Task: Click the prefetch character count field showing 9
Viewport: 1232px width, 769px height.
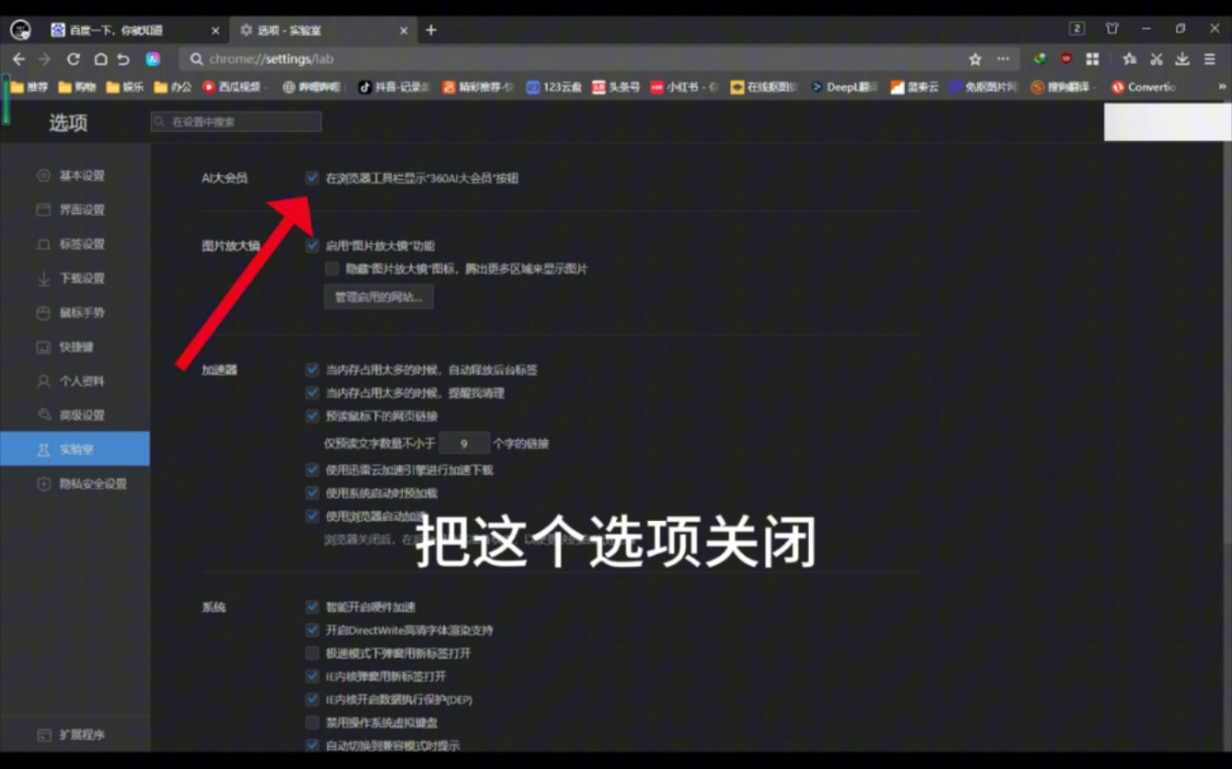Action: (464, 443)
